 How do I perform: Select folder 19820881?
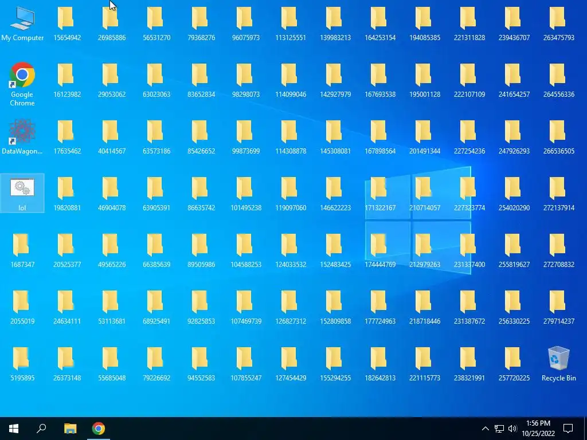pyautogui.click(x=67, y=194)
